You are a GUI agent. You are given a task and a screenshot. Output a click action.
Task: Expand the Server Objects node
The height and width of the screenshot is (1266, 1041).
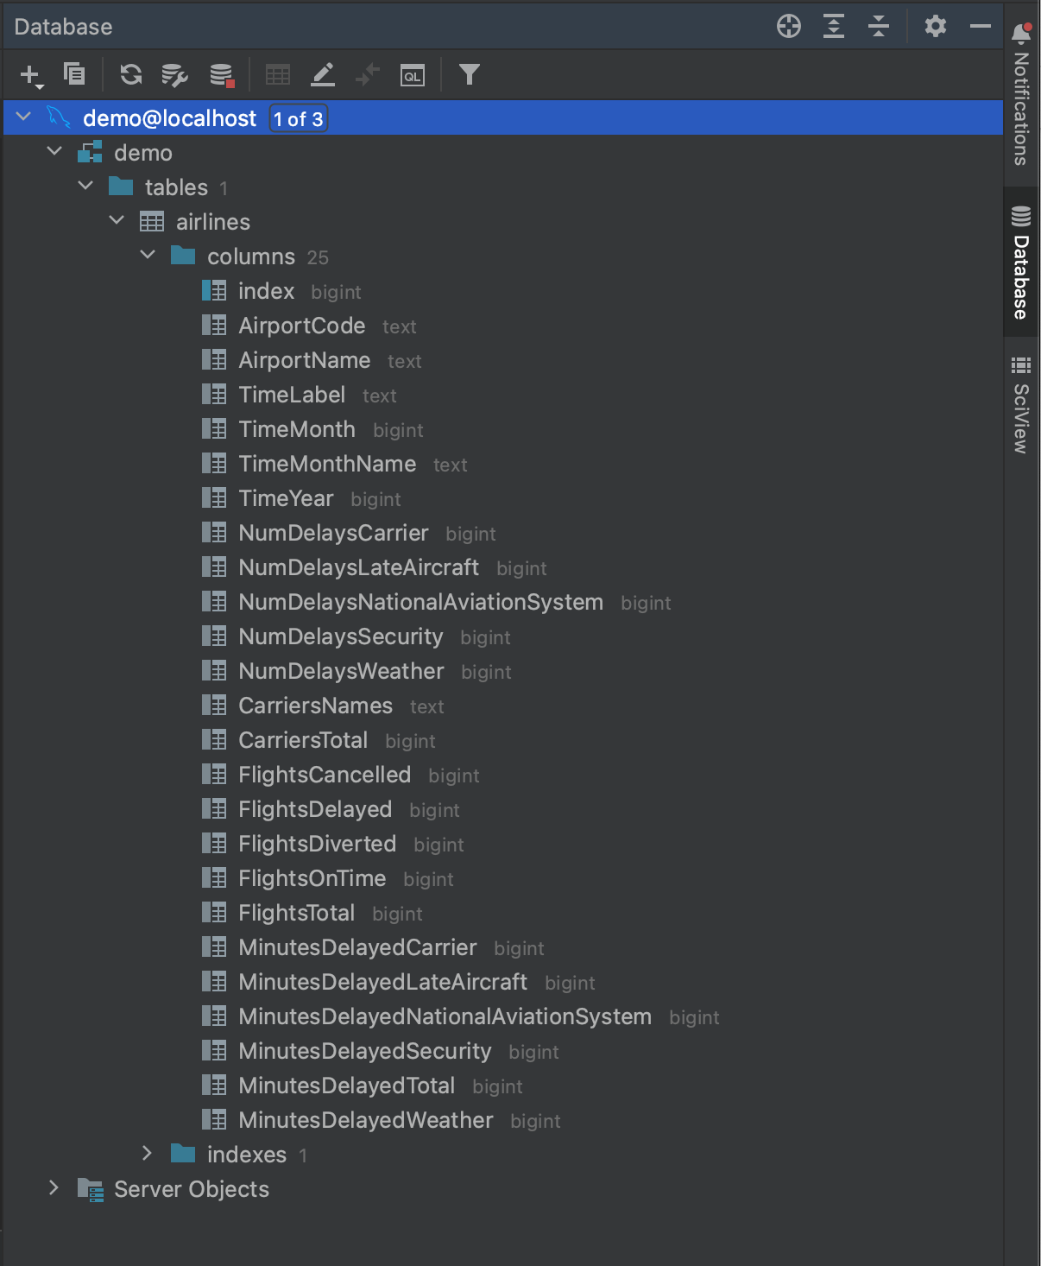point(54,1187)
